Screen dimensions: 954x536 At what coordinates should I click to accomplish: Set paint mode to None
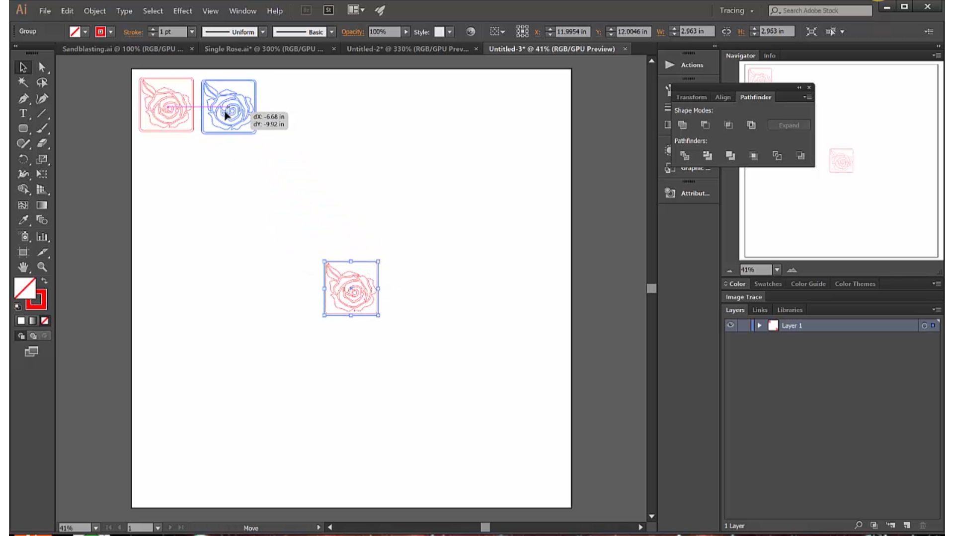[x=45, y=321]
